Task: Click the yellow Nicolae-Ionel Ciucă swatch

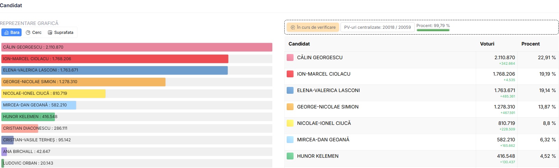Action: [290, 123]
